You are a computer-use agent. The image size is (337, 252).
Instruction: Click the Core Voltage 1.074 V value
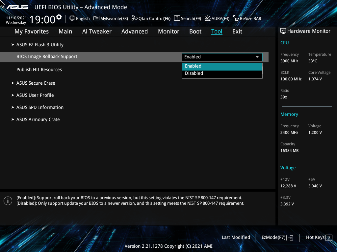click(315, 79)
